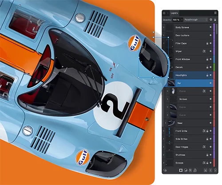The image size is (222, 185).
Task: Click the opacity 100 % value field
Action: coord(176,20)
